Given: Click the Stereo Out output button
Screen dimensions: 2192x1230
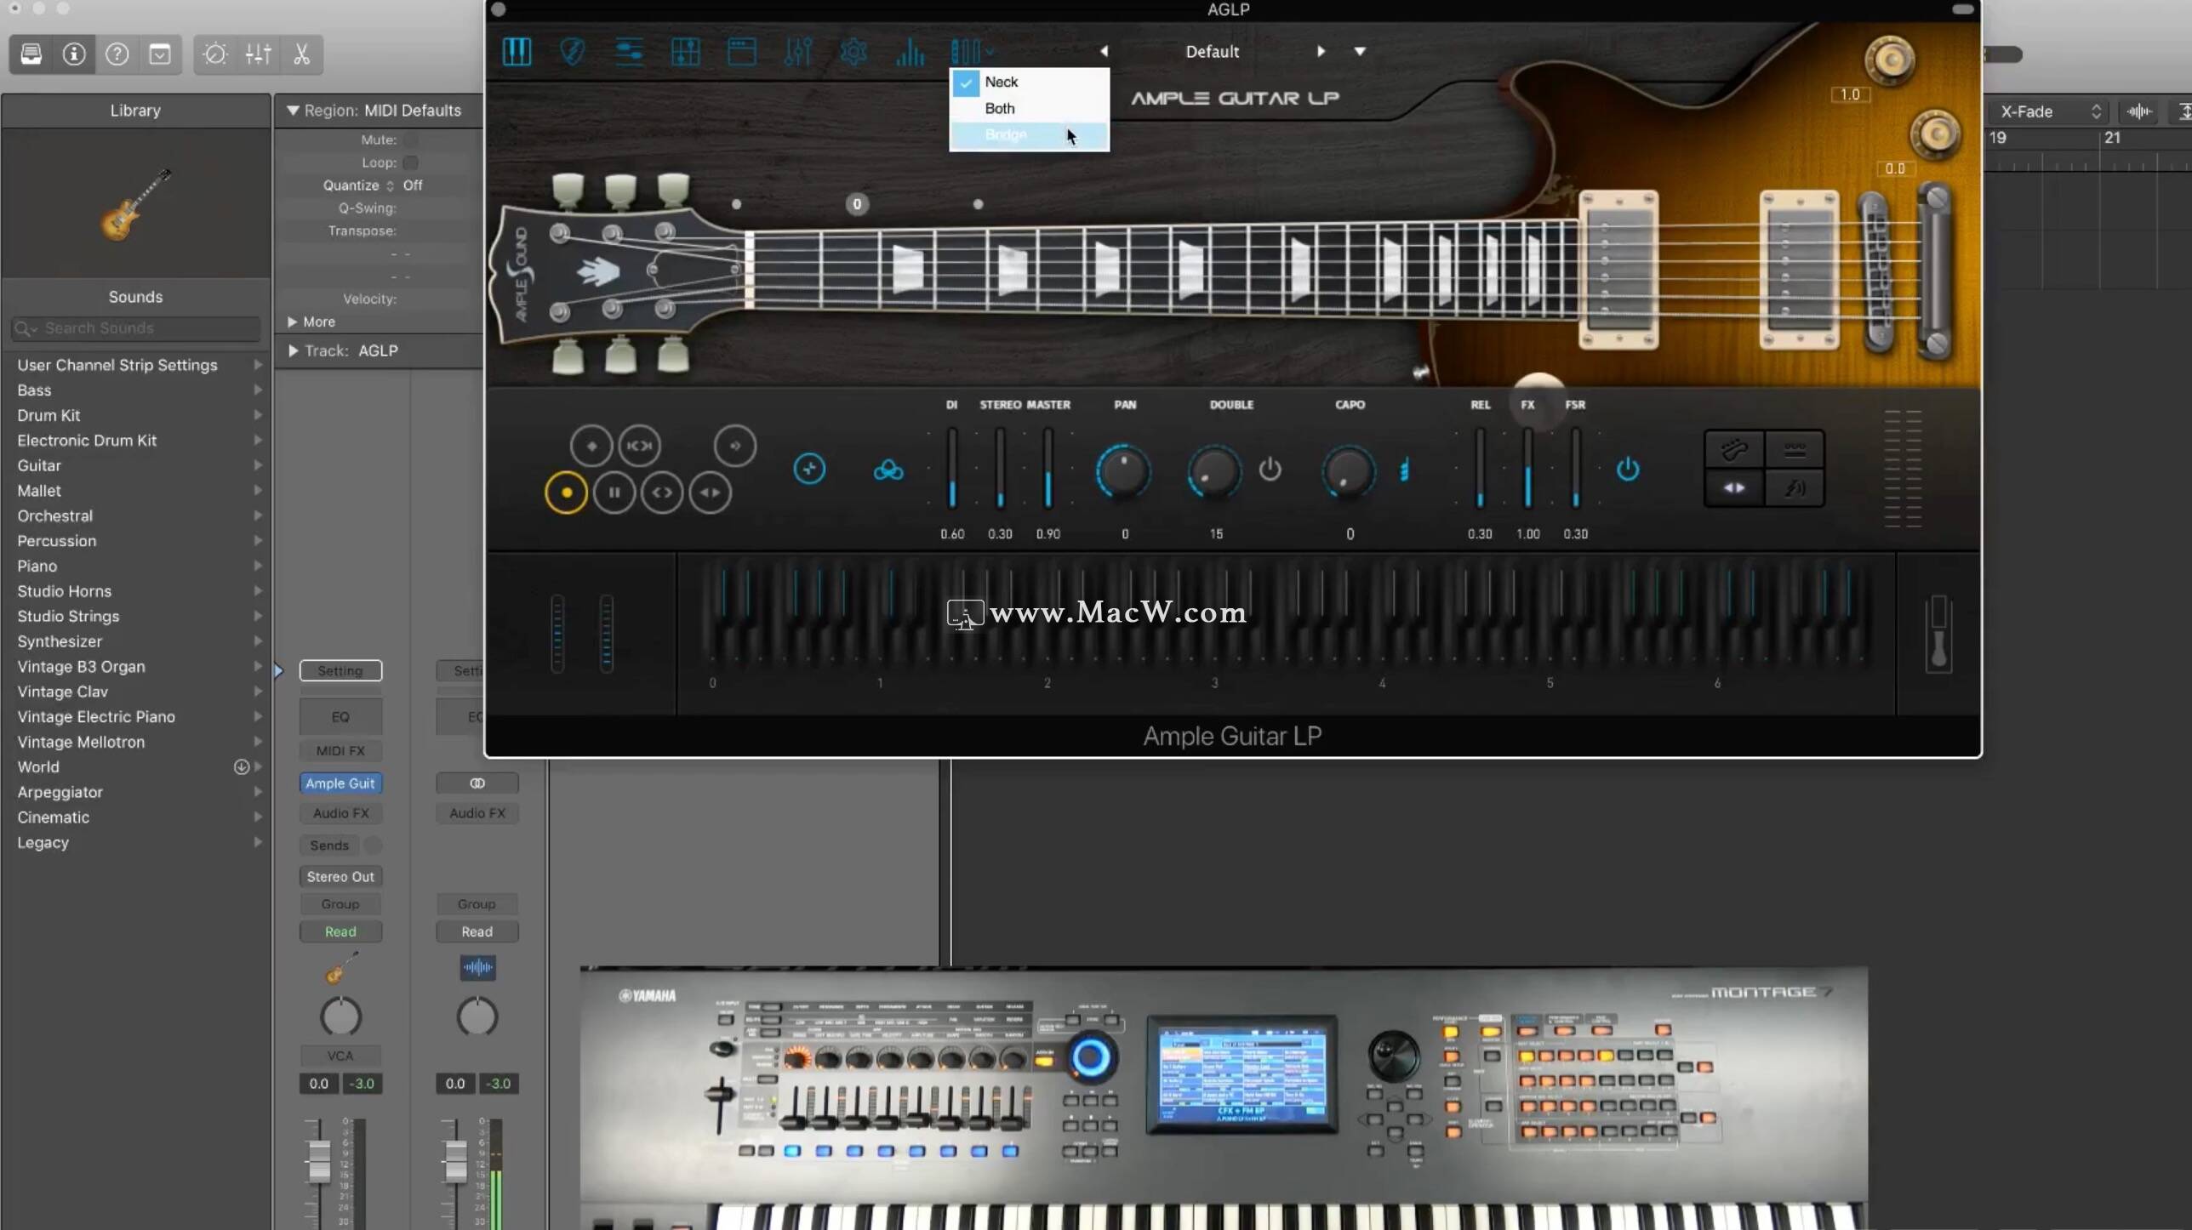Looking at the screenshot, I should [x=340, y=876].
